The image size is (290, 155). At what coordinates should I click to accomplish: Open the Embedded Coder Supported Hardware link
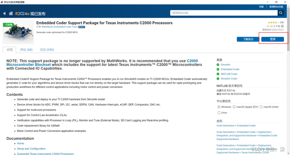(247, 137)
